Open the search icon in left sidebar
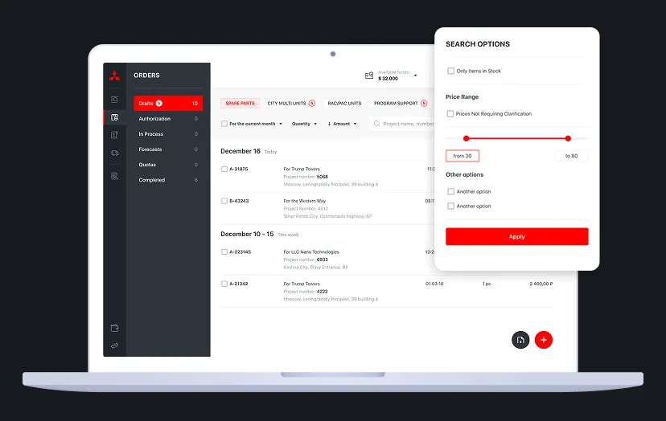Image resolution: width=666 pixels, height=421 pixels. tap(114, 100)
